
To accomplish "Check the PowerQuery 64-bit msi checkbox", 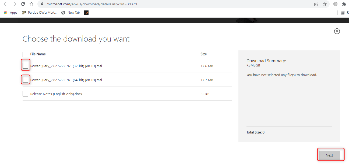I will (25, 80).
